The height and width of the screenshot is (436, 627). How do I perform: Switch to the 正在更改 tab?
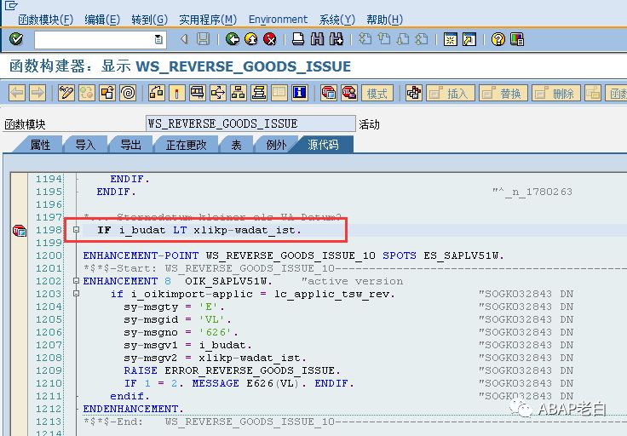tap(186, 145)
